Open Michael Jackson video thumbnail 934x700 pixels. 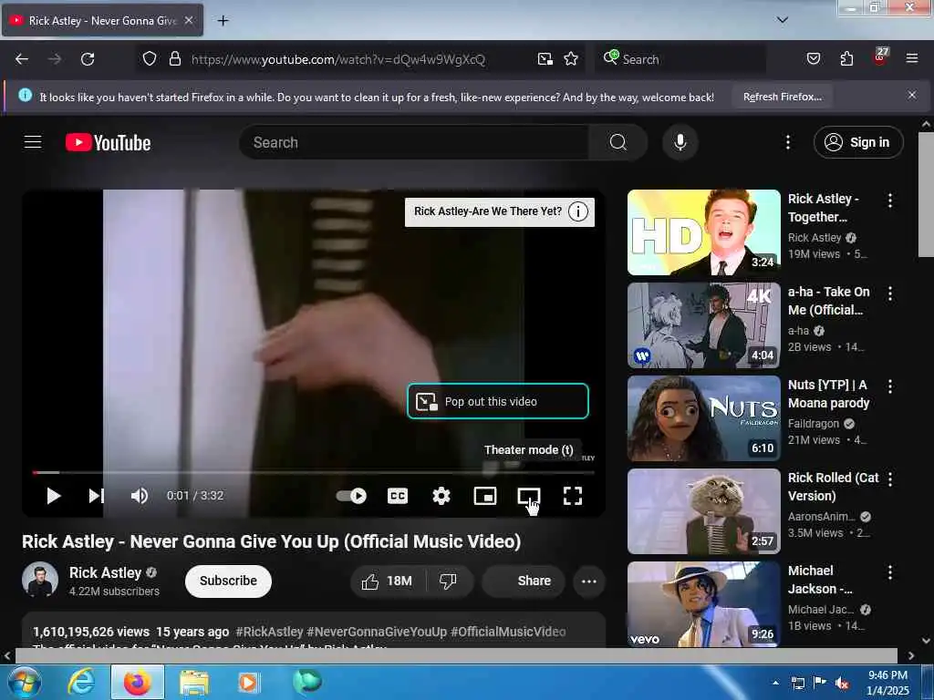click(703, 604)
